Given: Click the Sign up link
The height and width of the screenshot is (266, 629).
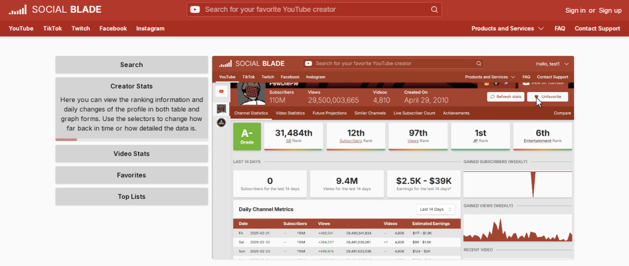Looking at the screenshot, I should coord(610,11).
